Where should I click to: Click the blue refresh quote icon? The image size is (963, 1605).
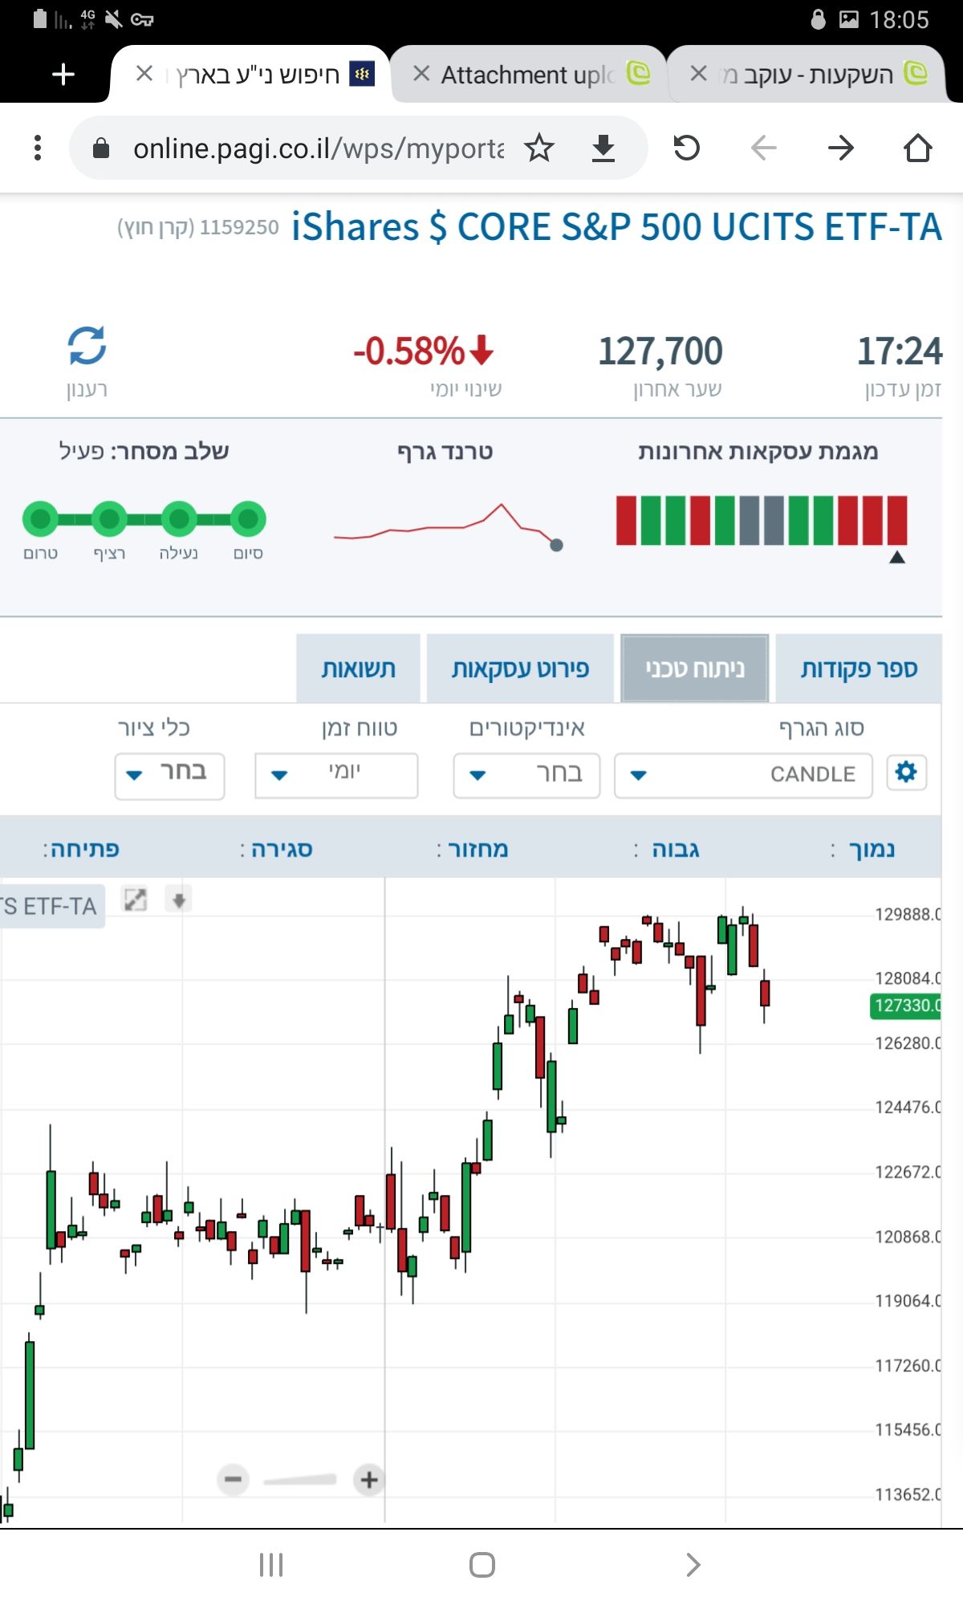[x=87, y=347]
